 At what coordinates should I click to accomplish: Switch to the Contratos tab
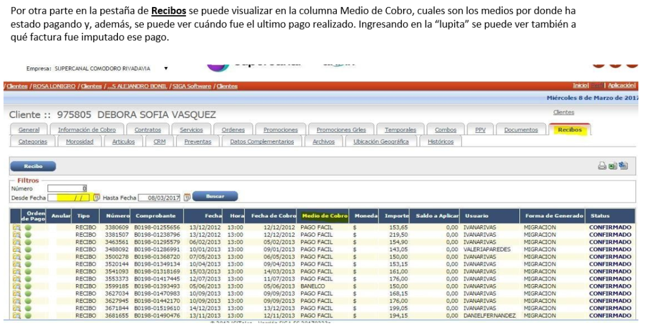pyautogui.click(x=148, y=130)
